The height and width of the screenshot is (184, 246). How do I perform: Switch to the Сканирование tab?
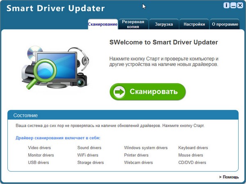click(x=102, y=24)
